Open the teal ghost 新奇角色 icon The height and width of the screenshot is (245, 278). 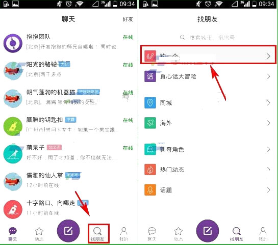150,149
